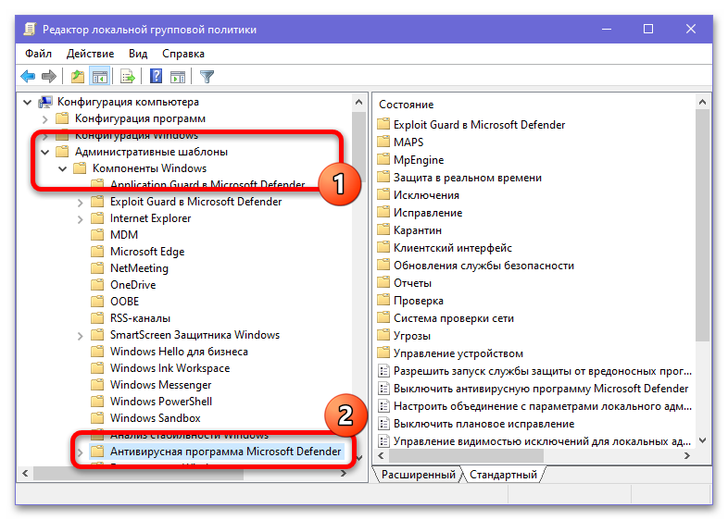This screenshot has width=728, height=520.
Task: Select Антивирусная программа Microsoft Defender in tree
Action: (225, 452)
